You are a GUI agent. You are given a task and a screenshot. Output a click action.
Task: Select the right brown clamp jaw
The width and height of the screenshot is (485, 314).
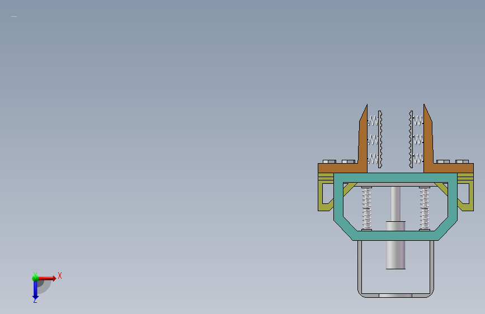[x=429, y=149]
